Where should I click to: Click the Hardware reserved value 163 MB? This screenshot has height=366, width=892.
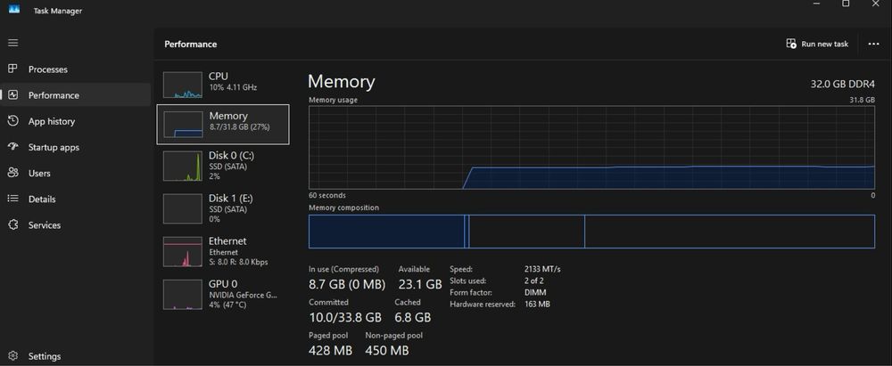tap(537, 304)
